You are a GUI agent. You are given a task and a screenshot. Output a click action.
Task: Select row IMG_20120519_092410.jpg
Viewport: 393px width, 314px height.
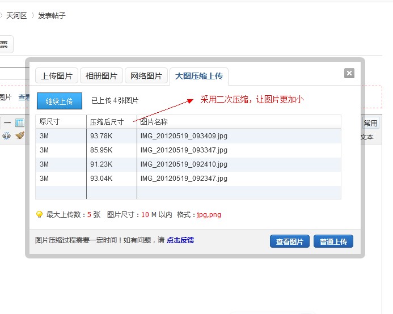click(188, 164)
